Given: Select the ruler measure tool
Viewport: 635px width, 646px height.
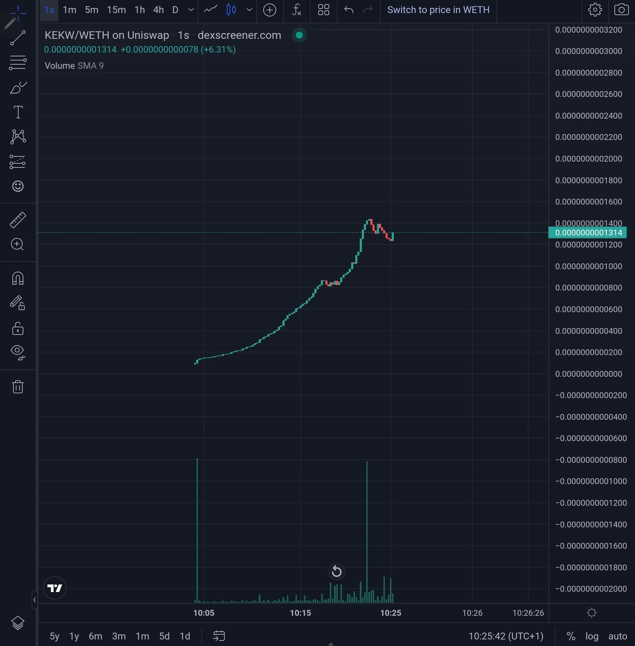Looking at the screenshot, I should [18, 220].
